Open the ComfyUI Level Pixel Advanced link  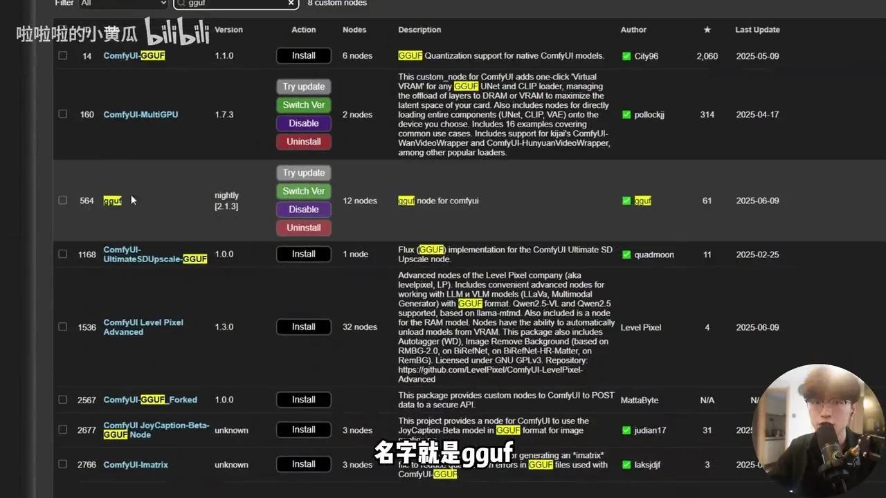pos(143,327)
